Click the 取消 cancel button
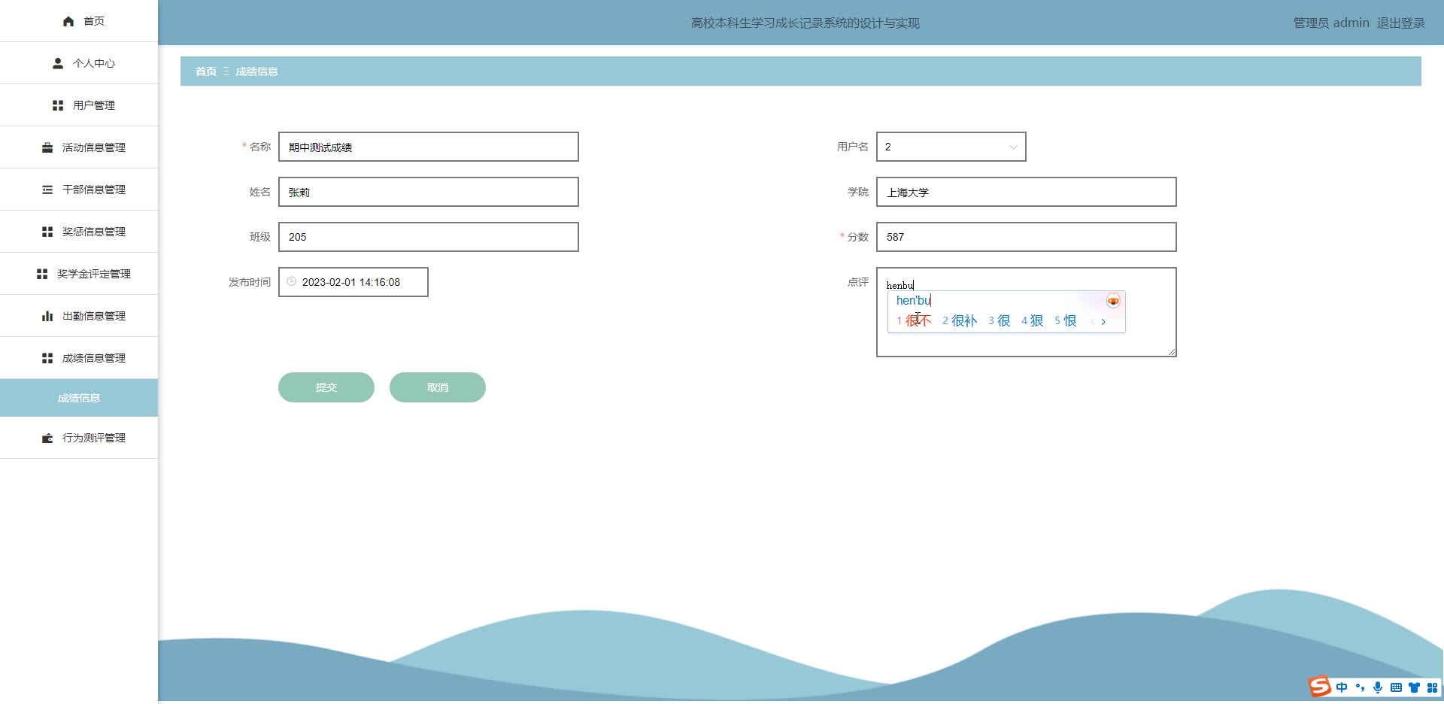The height and width of the screenshot is (704, 1444). [438, 387]
